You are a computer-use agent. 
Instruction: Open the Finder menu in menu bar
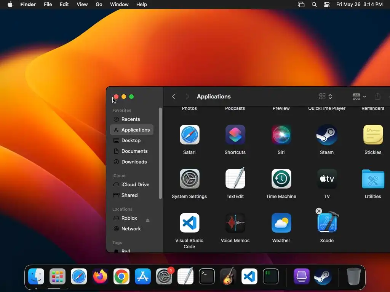pyautogui.click(x=28, y=5)
